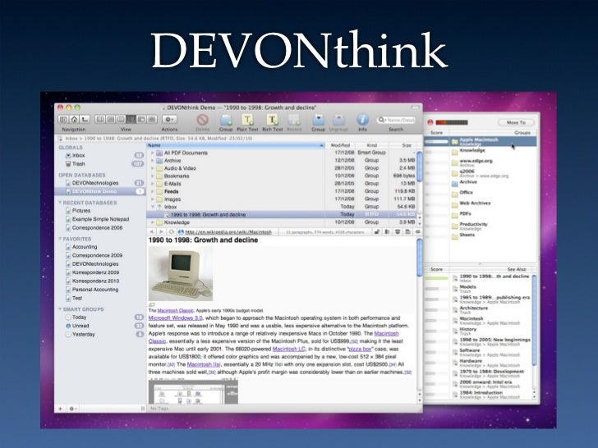Select the Unread smart group
This screenshot has height=448, width=598.
tap(80, 326)
